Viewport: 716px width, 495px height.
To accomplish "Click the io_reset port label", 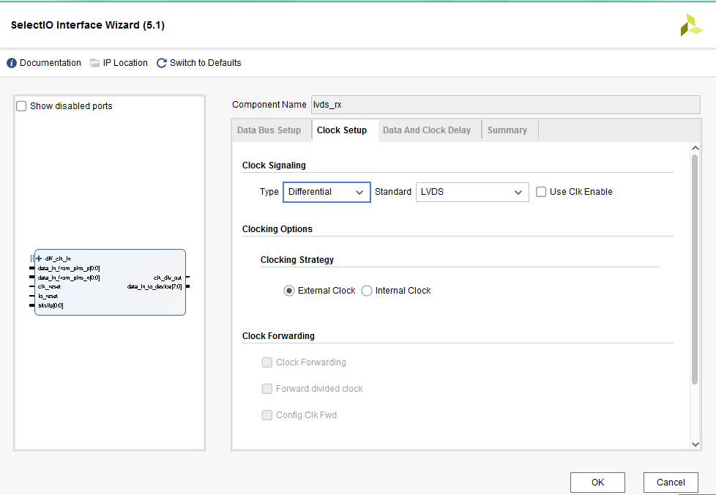I will coord(48,296).
